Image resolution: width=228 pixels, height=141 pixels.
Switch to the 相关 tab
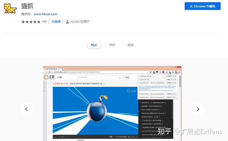131,45
